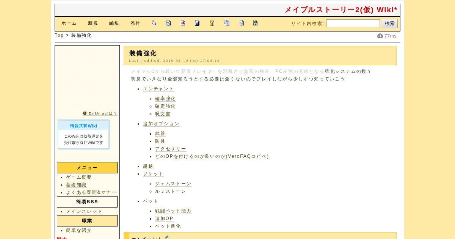Click the page history clock icon
Screen dimensions: 455x239
168,23
